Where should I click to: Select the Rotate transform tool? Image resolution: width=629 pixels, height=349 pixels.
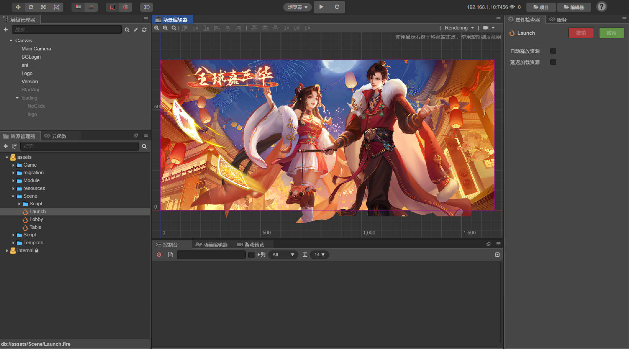(31, 7)
